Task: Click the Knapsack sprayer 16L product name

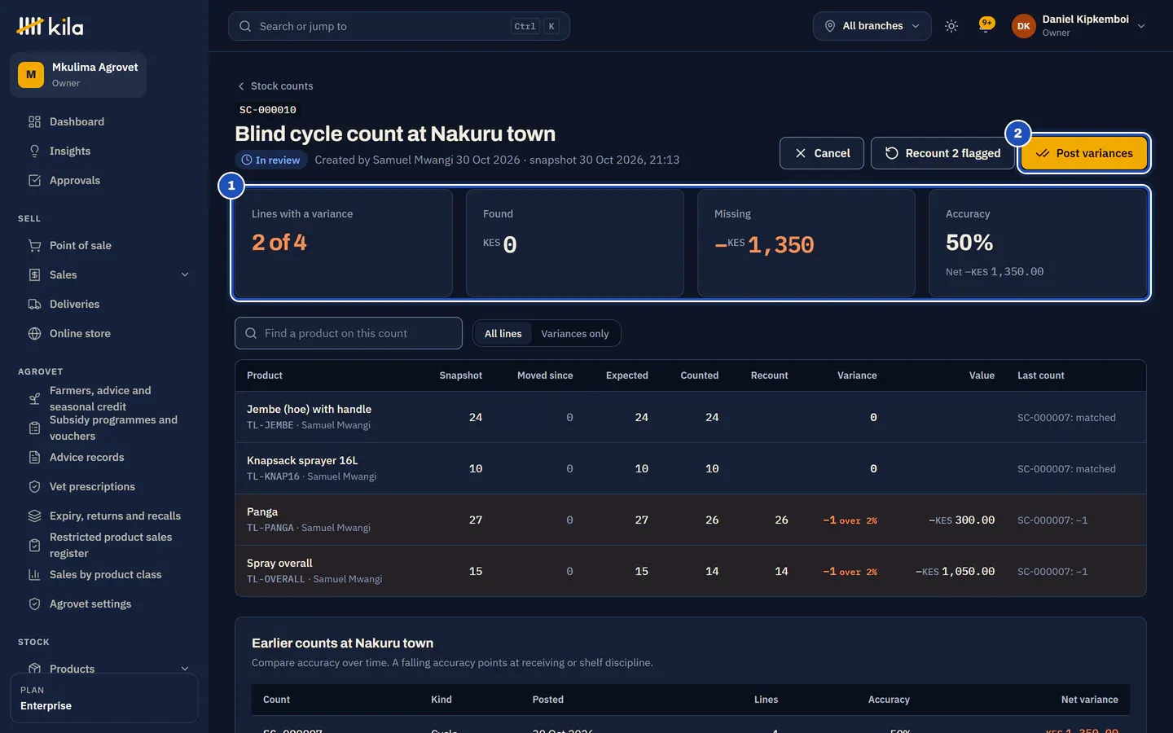Action: click(x=302, y=460)
